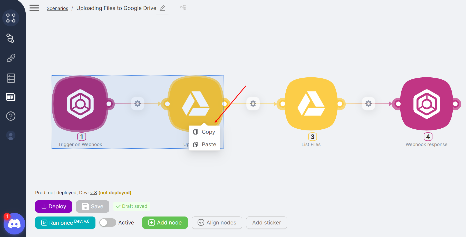Open the plug connections icon in sidebar

point(11,58)
